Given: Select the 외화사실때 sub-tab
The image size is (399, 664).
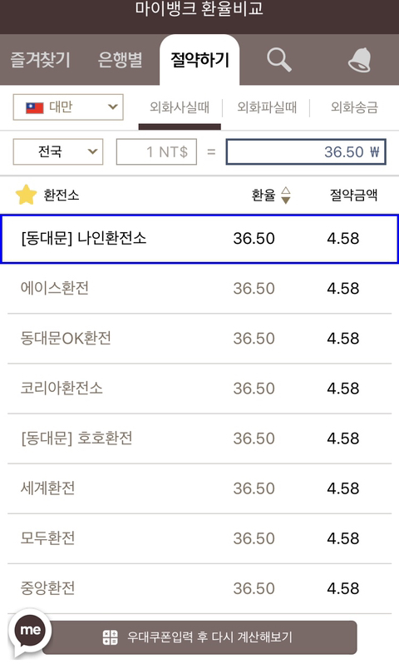Looking at the screenshot, I should click(x=180, y=107).
